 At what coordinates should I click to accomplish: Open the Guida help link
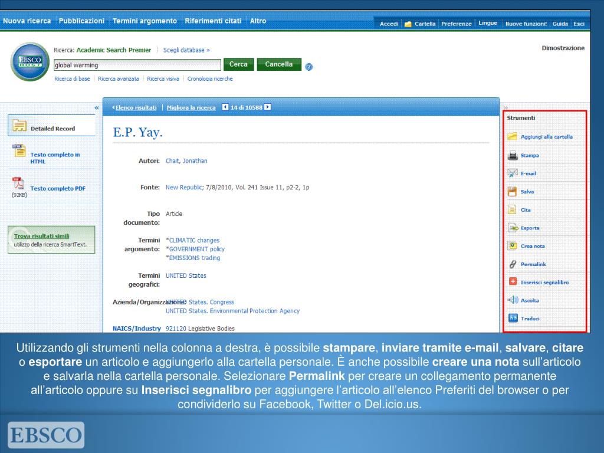560,24
